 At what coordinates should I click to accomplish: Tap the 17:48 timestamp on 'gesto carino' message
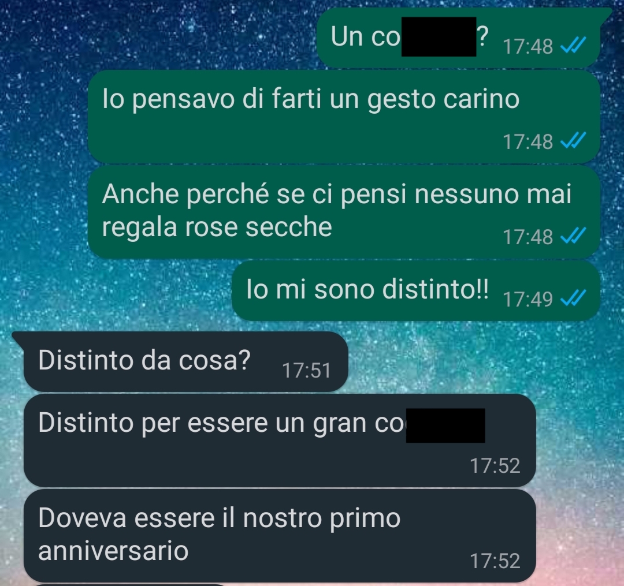[528, 141]
